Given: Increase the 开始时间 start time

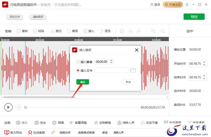Looking at the screenshot, I should tap(204, 62).
